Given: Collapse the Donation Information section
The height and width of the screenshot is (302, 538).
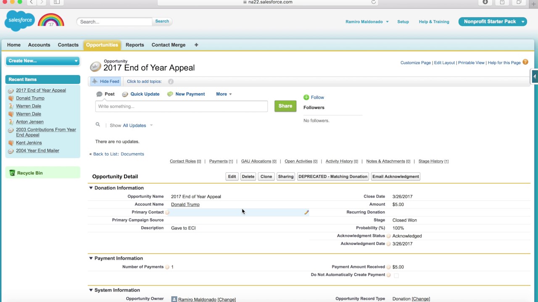Looking at the screenshot, I should (x=91, y=188).
